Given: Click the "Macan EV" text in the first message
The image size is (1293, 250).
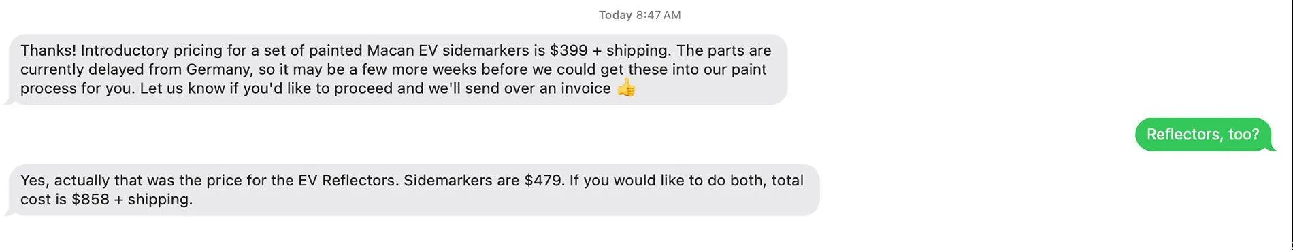Looking at the screenshot, I should [402, 50].
